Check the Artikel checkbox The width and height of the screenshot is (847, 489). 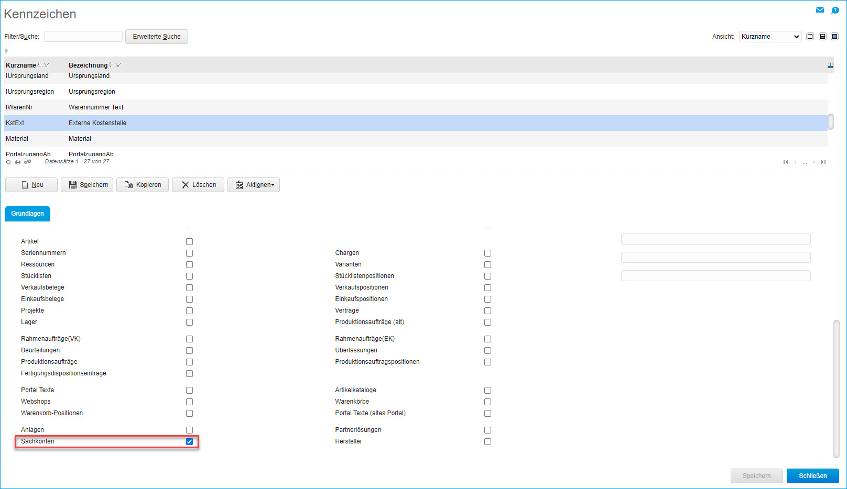tap(189, 242)
